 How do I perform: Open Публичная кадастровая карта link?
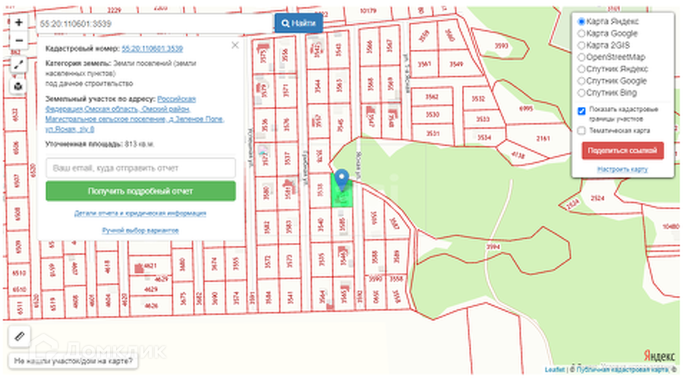coord(623,370)
